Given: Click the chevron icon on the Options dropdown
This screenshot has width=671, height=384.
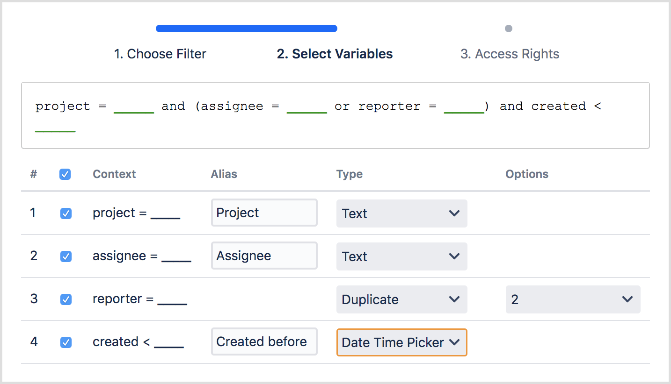Looking at the screenshot, I should (627, 299).
